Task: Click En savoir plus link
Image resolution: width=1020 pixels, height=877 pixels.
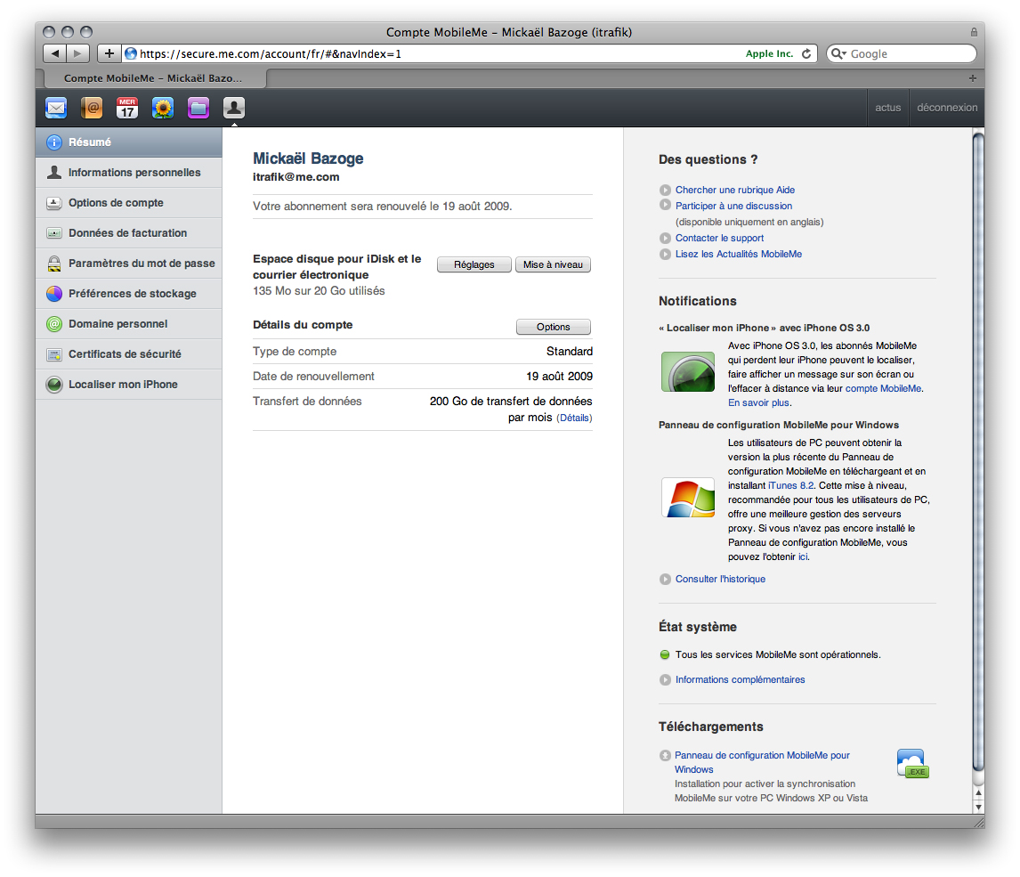Action: tap(757, 402)
